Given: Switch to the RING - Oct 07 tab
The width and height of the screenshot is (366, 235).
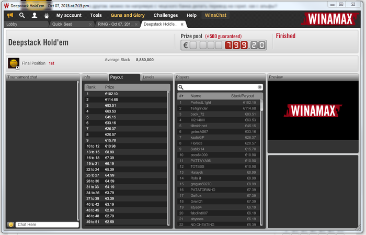Looking at the screenshot, I should pos(118,24).
